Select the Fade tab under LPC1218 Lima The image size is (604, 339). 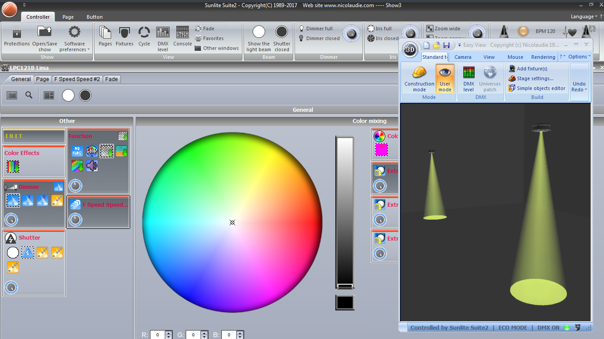(112, 79)
